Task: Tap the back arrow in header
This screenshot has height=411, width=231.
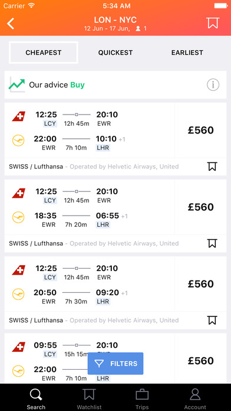Action: click(x=11, y=24)
